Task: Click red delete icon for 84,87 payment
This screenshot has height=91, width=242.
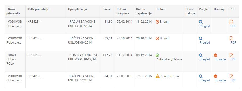Action: click(x=216, y=76)
